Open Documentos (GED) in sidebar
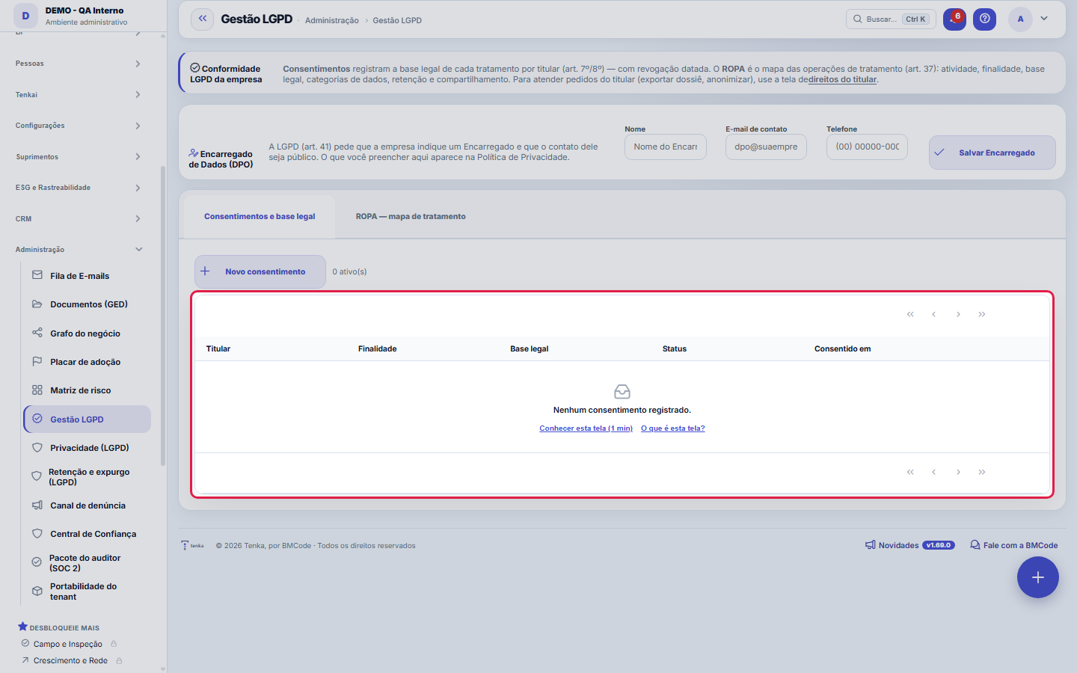Image resolution: width=1077 pixels, height=673 pixels. click(x=87, y=304)
